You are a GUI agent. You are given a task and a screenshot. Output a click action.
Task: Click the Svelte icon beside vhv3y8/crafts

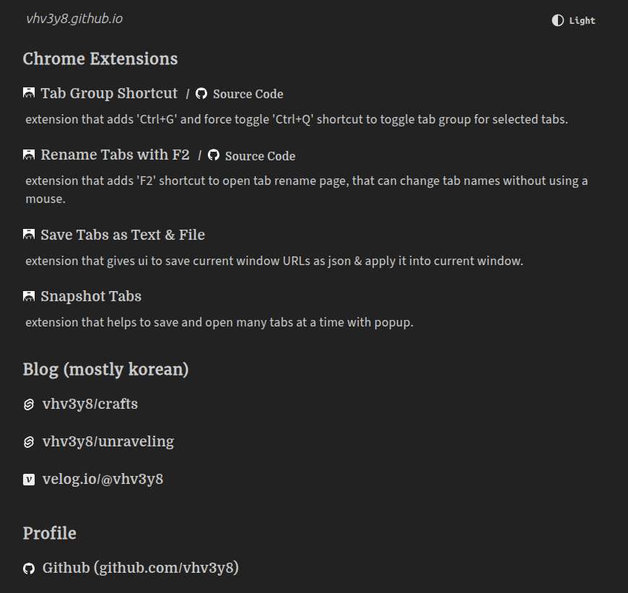pos(29,404)
